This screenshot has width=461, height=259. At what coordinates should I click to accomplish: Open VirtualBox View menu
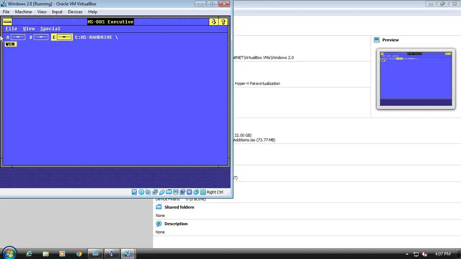[42, 12]
